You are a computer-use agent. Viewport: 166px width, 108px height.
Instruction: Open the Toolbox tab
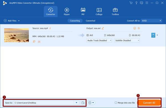(115, 12)
